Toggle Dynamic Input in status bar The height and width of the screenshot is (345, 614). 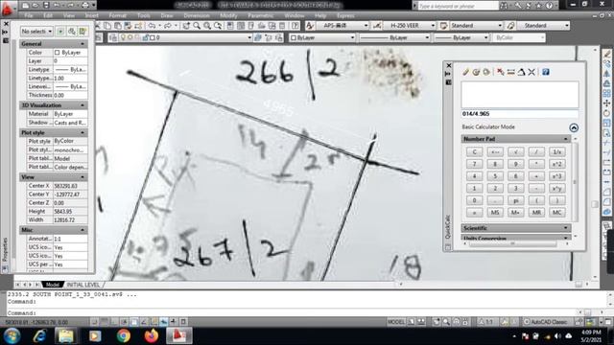[x=164, y=322]
